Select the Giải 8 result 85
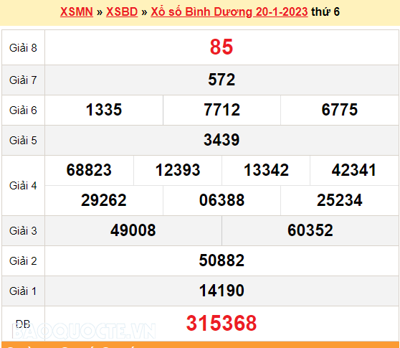Viewport: 400px width, 348px height. pyautogui.click(x=222, y=47)
